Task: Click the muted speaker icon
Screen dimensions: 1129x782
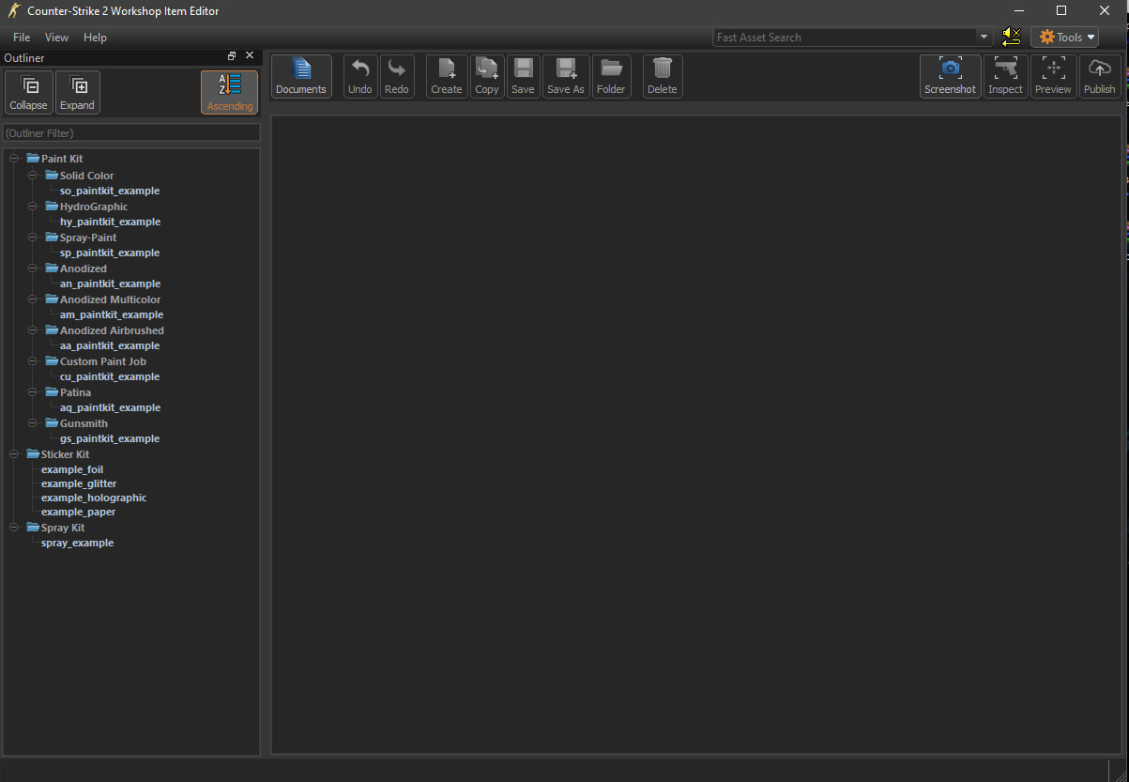Action: [x=1011, y=38]
